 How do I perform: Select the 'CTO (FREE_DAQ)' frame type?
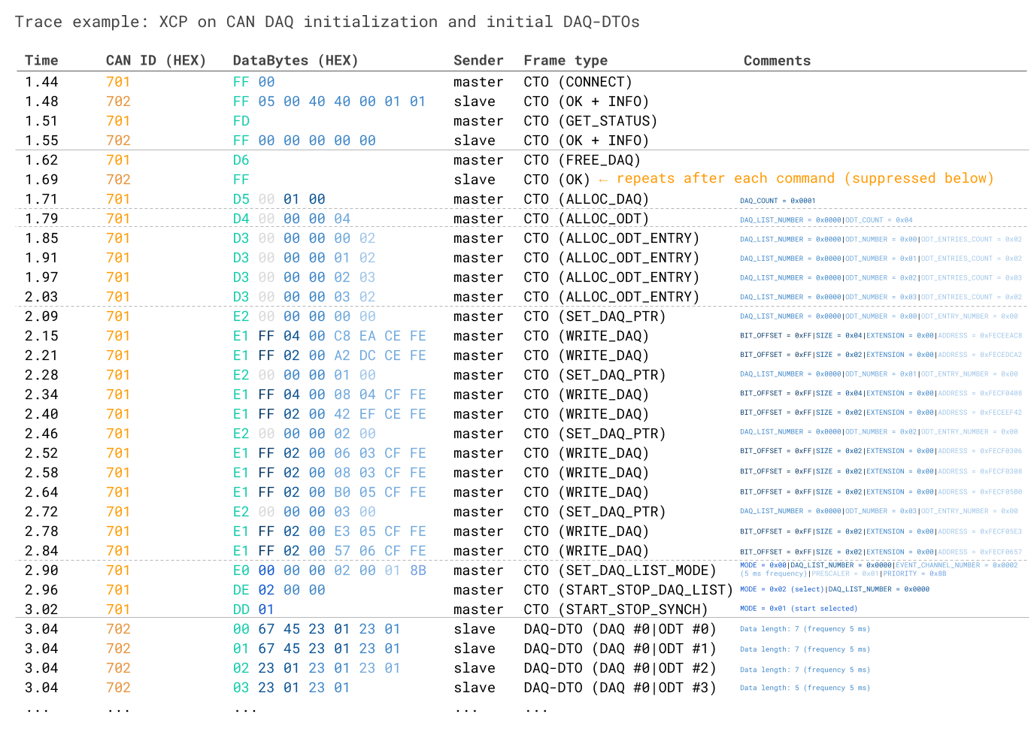pyautogui.click(x=582, y=160)
